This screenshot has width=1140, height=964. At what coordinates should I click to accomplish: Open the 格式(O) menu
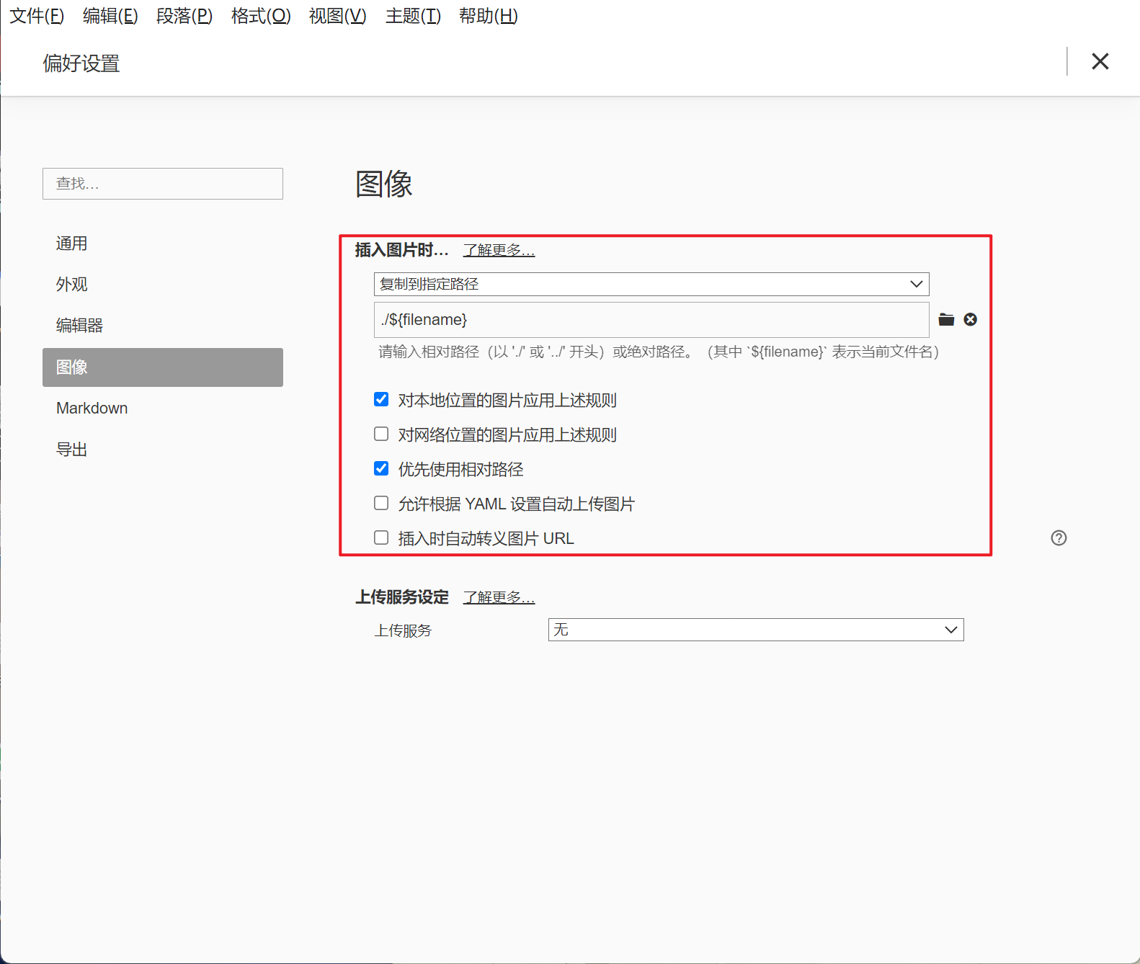[x=261, y=16]
